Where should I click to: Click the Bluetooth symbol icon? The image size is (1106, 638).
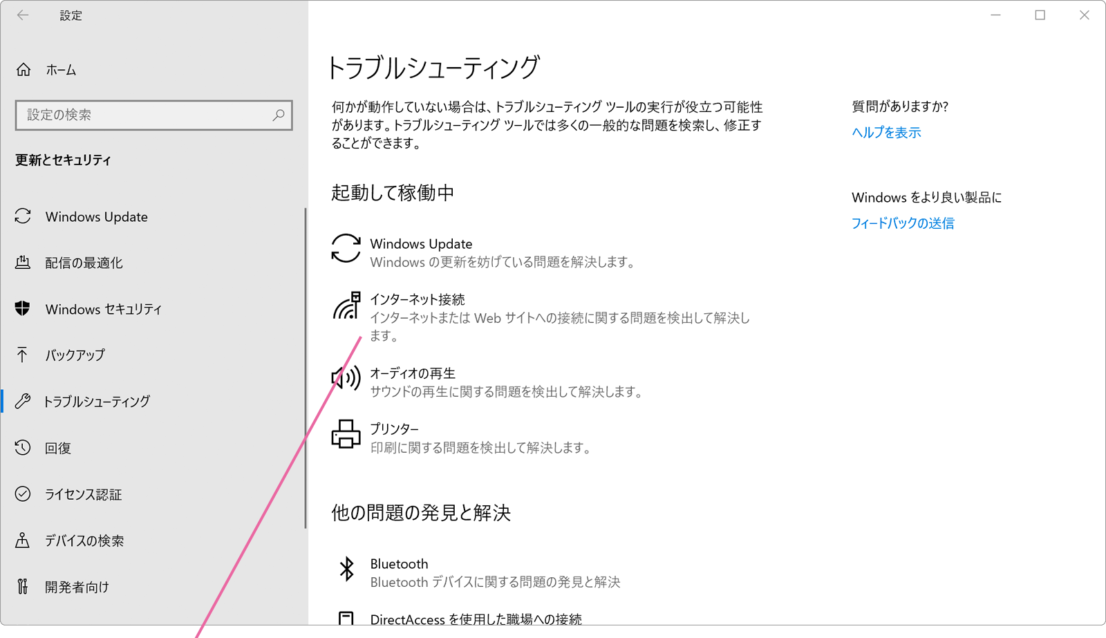(346, 569)
